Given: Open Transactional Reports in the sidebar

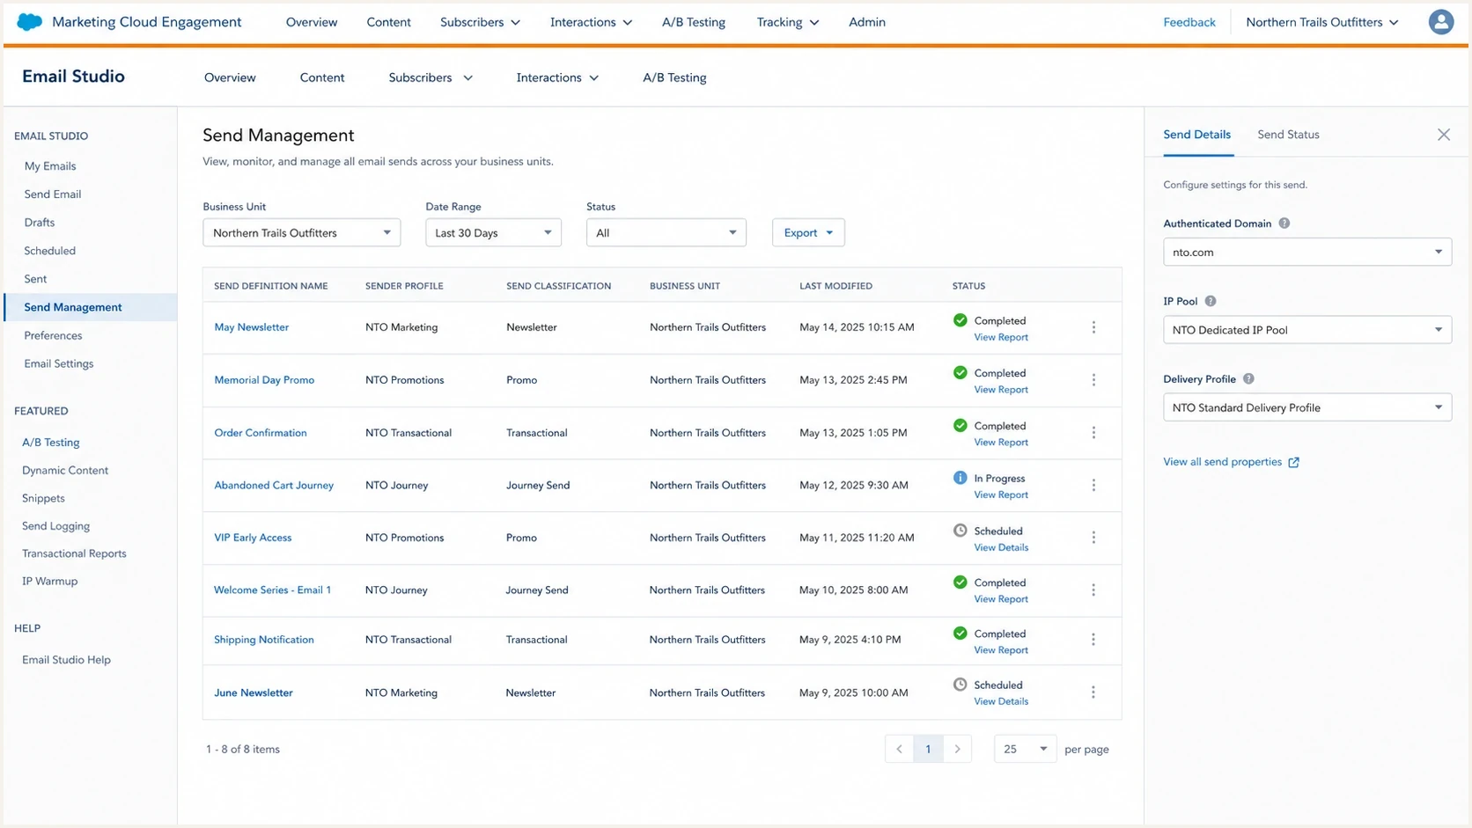Looking at the screenshot, I should click(x=74, y=553).
